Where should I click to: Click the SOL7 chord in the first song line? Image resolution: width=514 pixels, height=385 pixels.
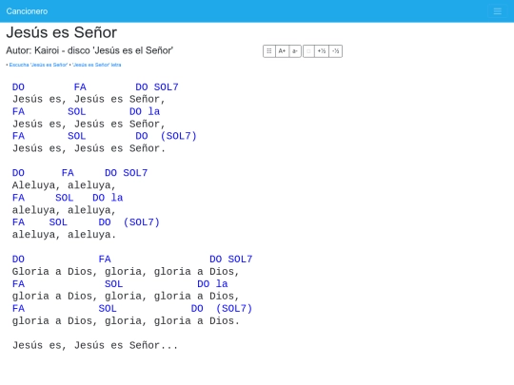click(x=167, y=87)
